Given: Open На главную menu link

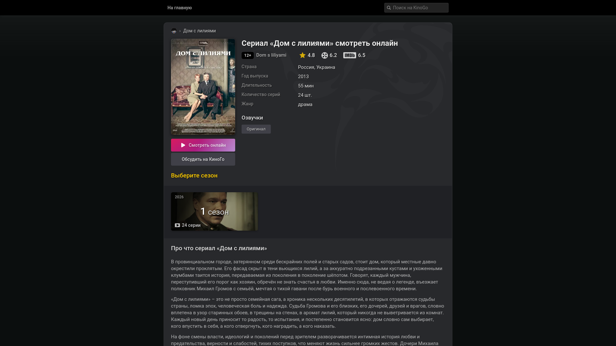Looking at the screenshot, I should point(180,8).
